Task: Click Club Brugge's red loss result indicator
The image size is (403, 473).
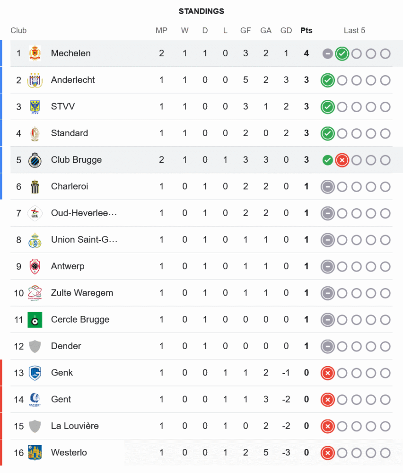Action: (x=342, y=160)
